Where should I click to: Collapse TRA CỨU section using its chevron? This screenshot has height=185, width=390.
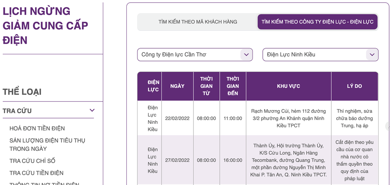coord(92,111)
